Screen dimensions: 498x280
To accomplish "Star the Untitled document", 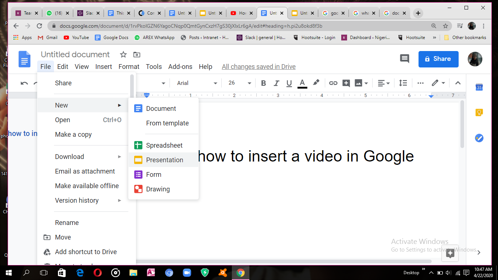I will pyautogui.click(x=123, y=55).
